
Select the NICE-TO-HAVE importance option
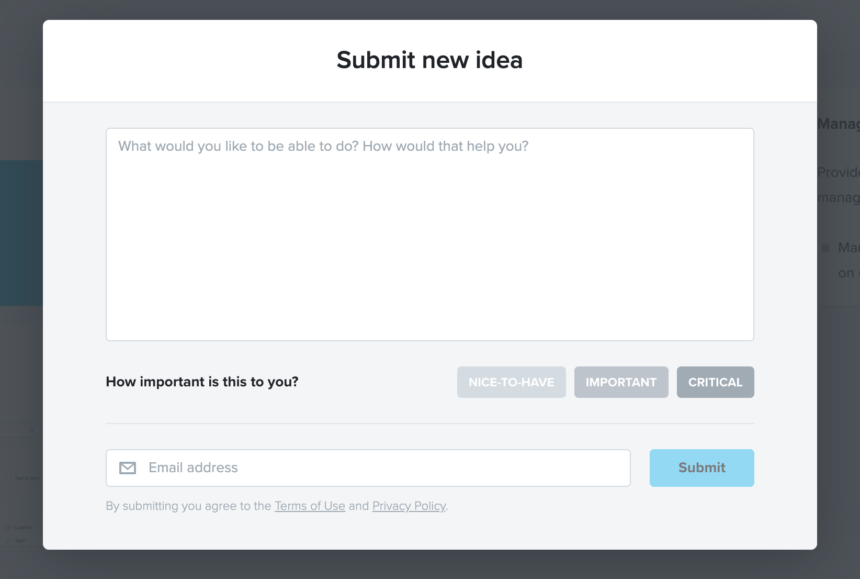[x=511, y=382]
